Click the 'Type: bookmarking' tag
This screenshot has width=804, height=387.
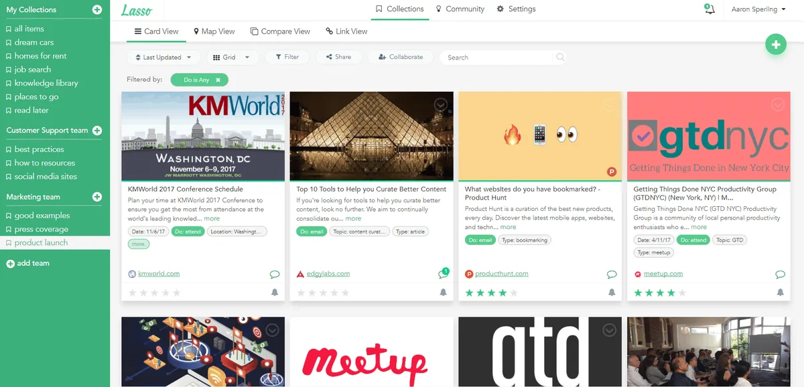pos(525,240)
